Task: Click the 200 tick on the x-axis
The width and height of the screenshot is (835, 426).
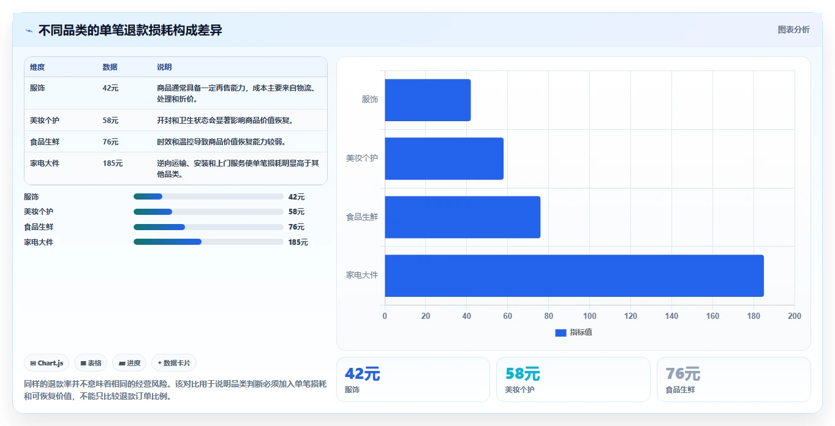Action: (795, 316)
